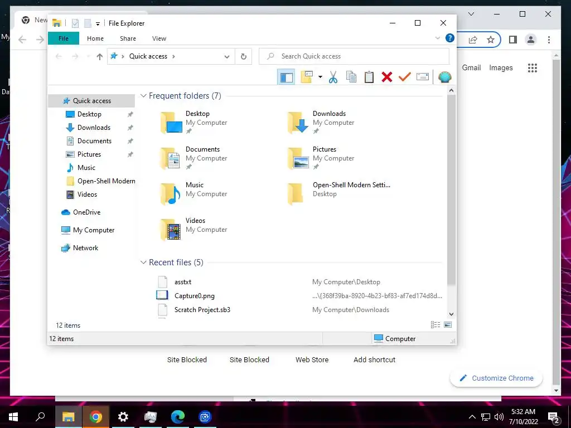Select Desktop in the navigation pane

pos(89,114)
